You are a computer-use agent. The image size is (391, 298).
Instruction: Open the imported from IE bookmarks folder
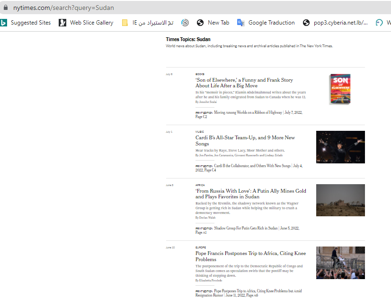[x=148, y=23]
